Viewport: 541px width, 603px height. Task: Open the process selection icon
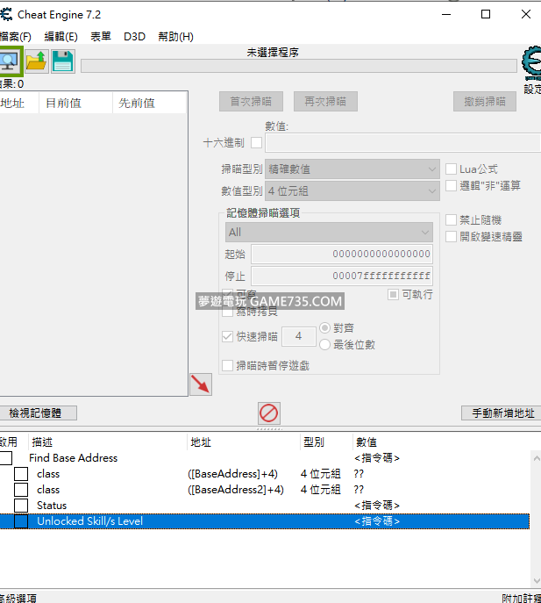[x=10, y=61]
